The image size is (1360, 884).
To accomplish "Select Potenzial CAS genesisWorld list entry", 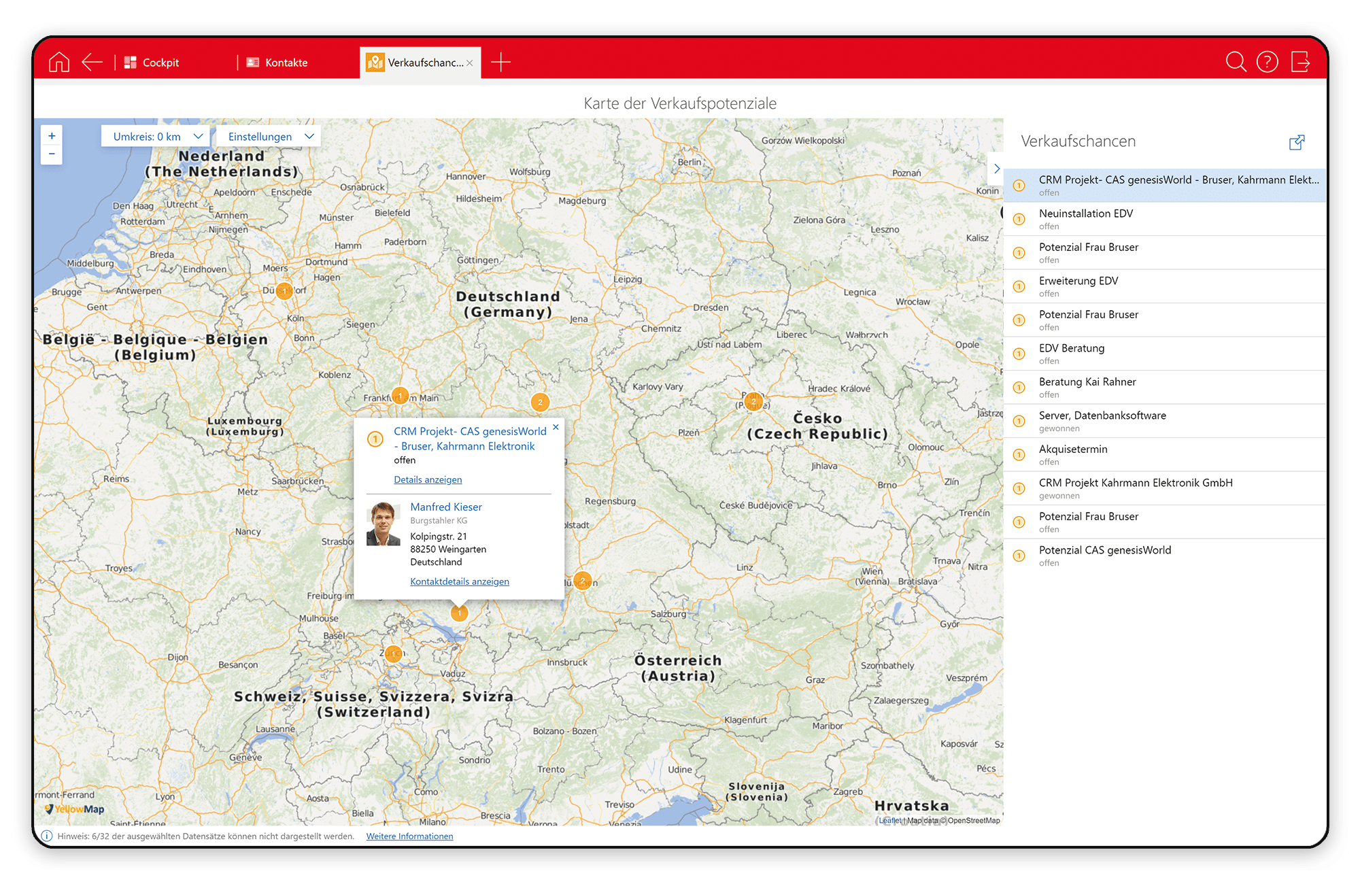I will (x=1165, y=556).
